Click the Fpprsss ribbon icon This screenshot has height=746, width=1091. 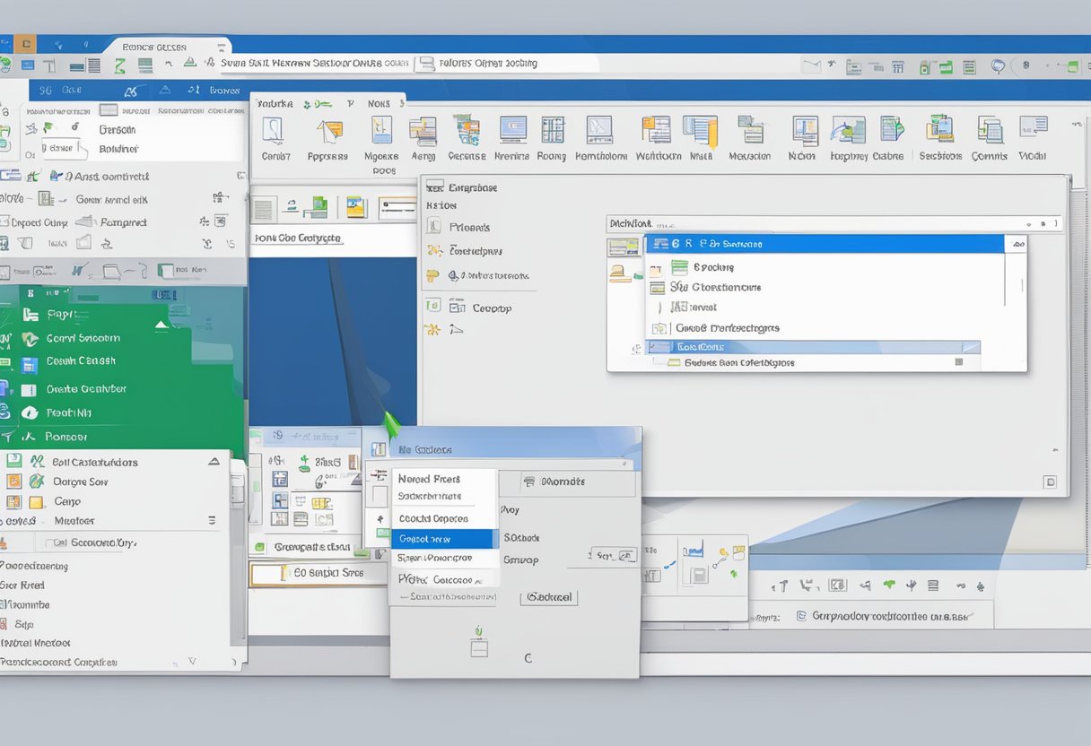pos(328,132)
